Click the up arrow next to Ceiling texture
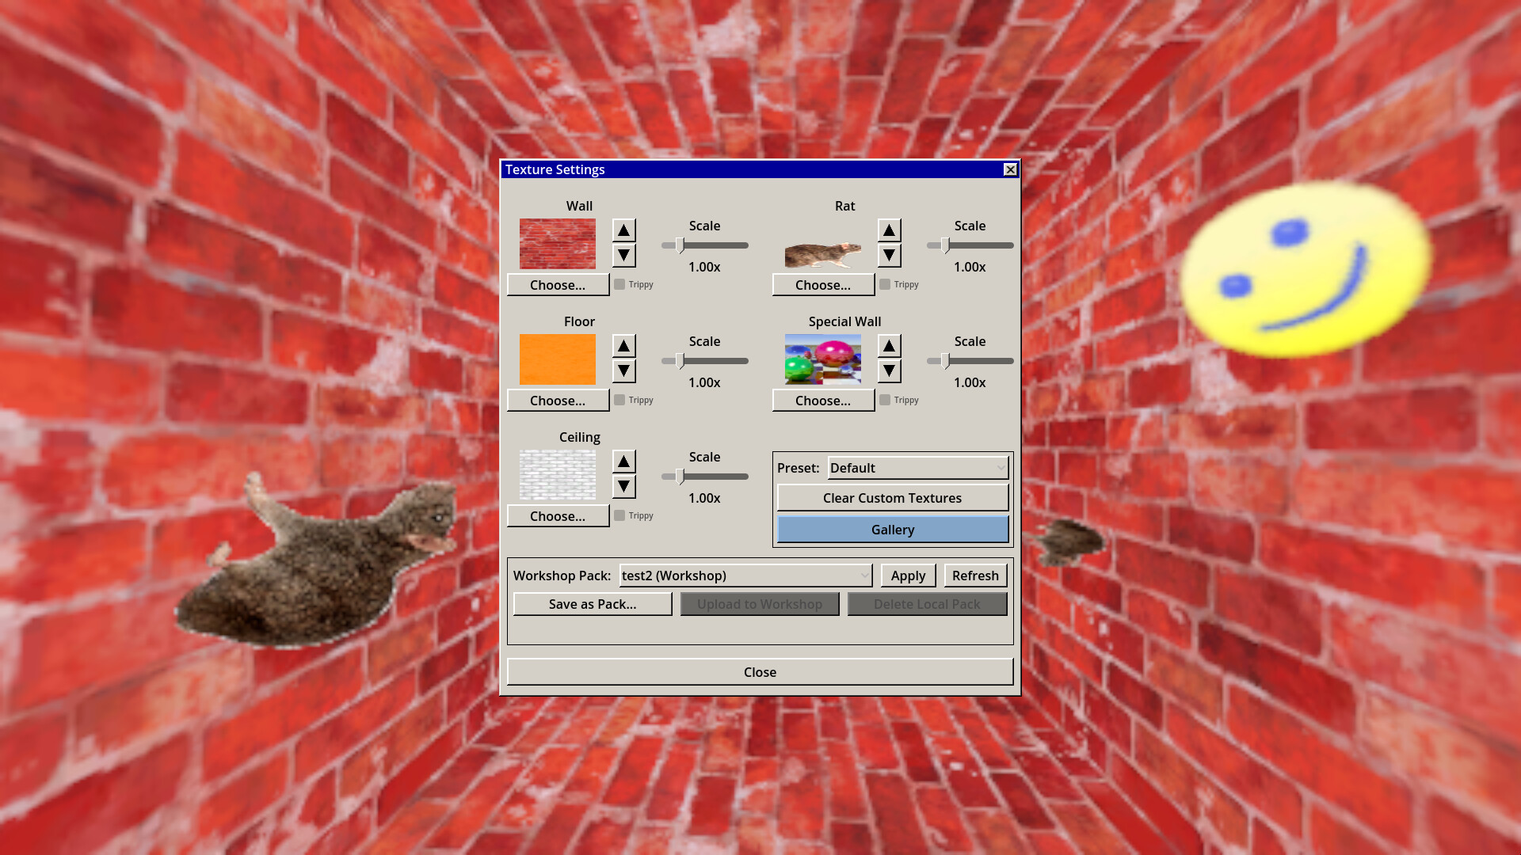This screenshot has height=855, width=1521. [623, 462]
